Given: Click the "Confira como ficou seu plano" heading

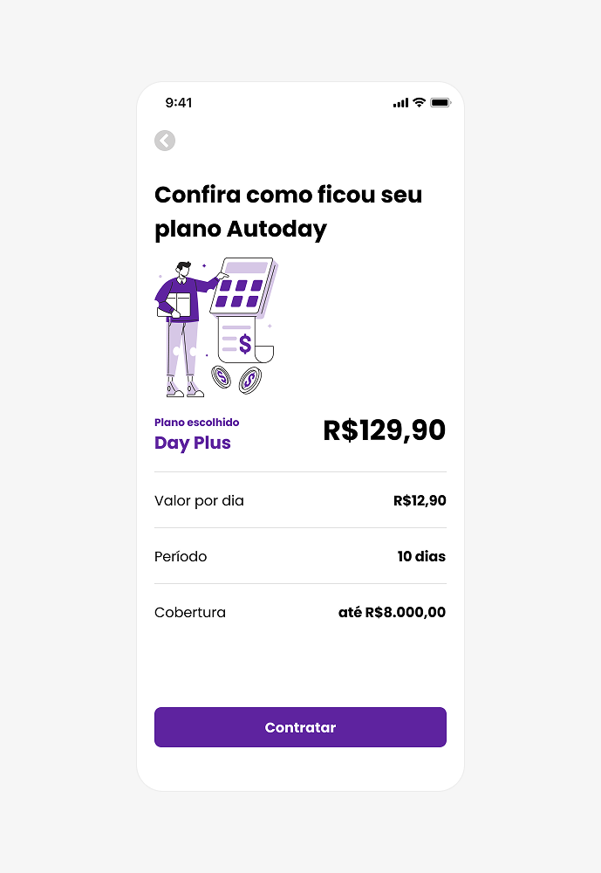Looking at the screenshot, I should [x=288, y=211].
